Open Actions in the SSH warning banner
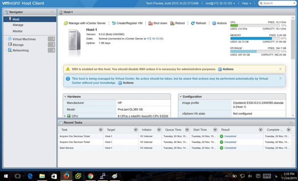Viewport: 298px width, 181px height. click(226, 69)
